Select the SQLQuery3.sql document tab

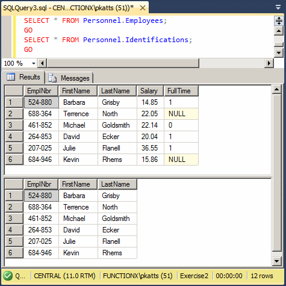[68, 8]
